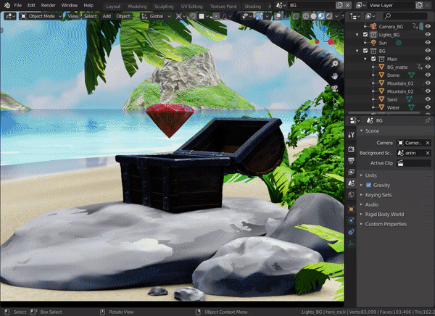The height and width of the screenshot is (316, 435).
Task: Select solid viewport shading
Action: pos(313,17)
